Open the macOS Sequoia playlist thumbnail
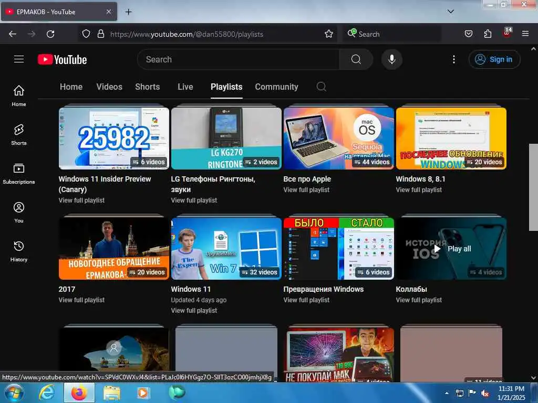Screen dimensions: 538x403 [339, 139]
